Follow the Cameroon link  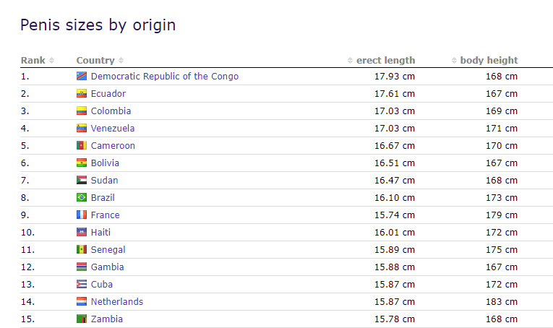[113, 146]
